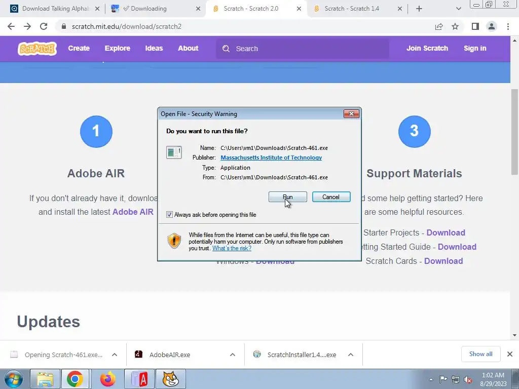
Task: Open the Explore menu item
Action: point(118,48)
